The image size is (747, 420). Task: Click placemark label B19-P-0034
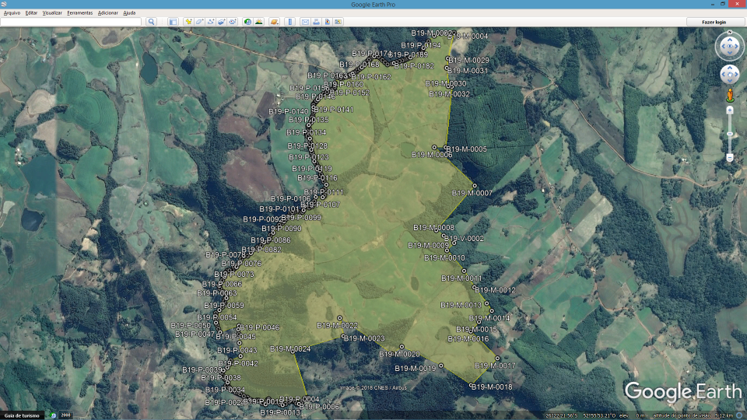coord(225,390)
